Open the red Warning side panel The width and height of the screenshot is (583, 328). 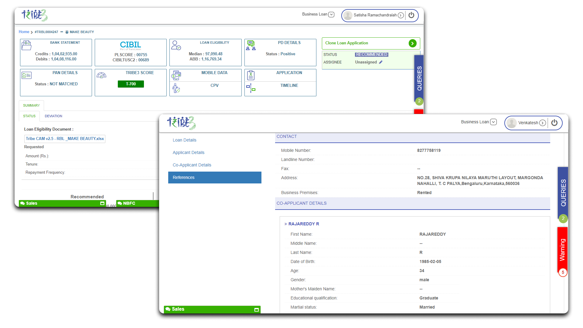(x=562, y=250)
